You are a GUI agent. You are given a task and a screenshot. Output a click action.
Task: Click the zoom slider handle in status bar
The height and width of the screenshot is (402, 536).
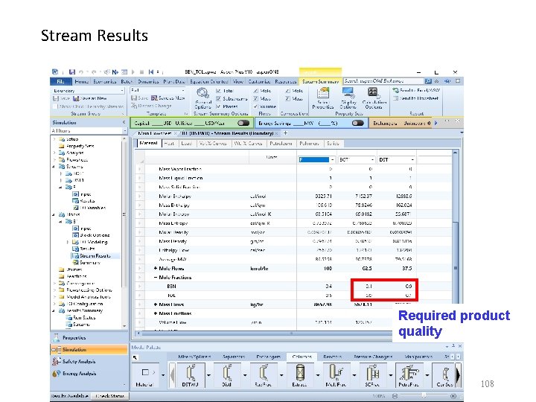424,396
